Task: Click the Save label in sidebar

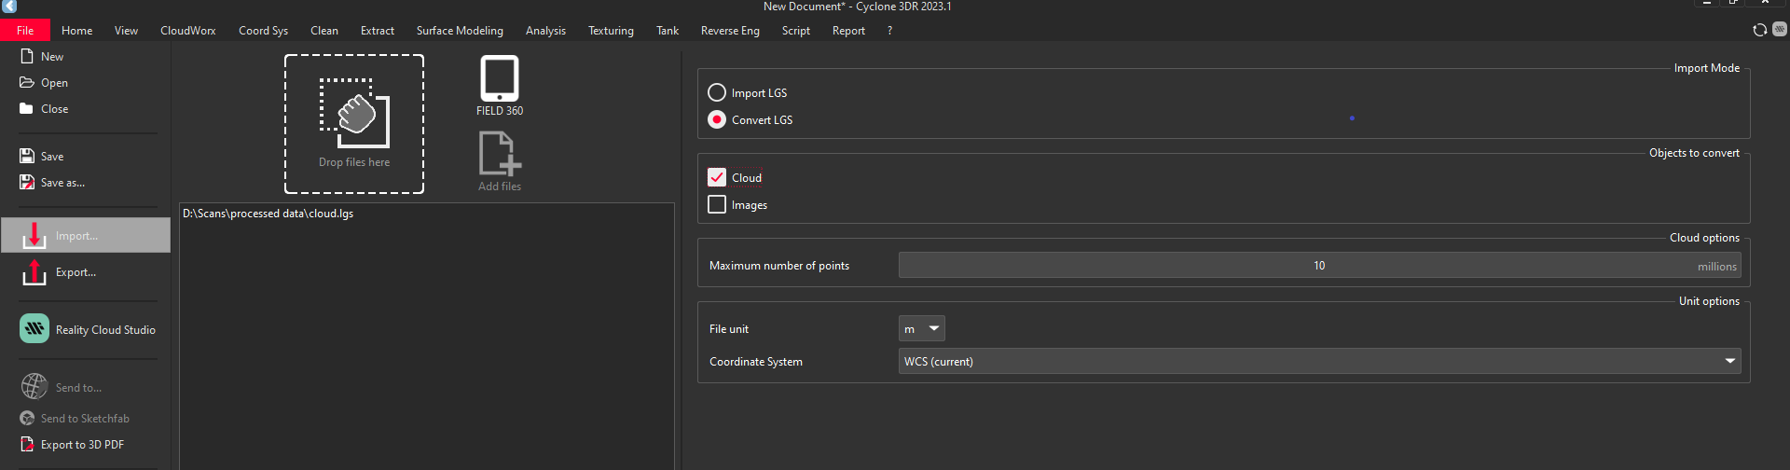Action: (x=52, y=156)
